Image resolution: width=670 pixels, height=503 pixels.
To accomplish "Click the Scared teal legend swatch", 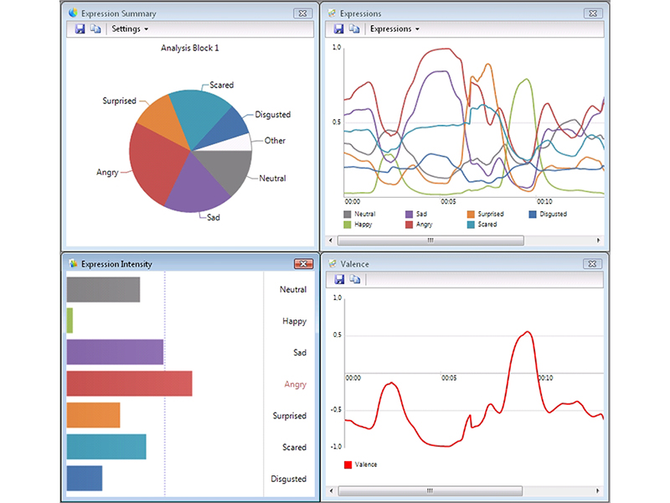I will coord(472,225).
